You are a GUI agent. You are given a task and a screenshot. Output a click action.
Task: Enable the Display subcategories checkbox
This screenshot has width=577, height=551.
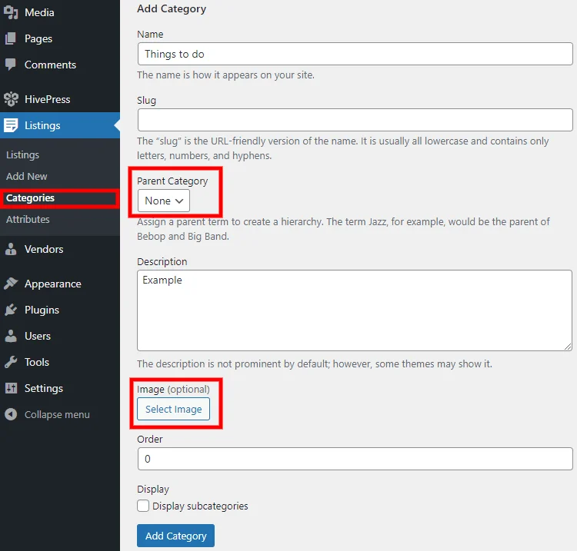(143, 506)
